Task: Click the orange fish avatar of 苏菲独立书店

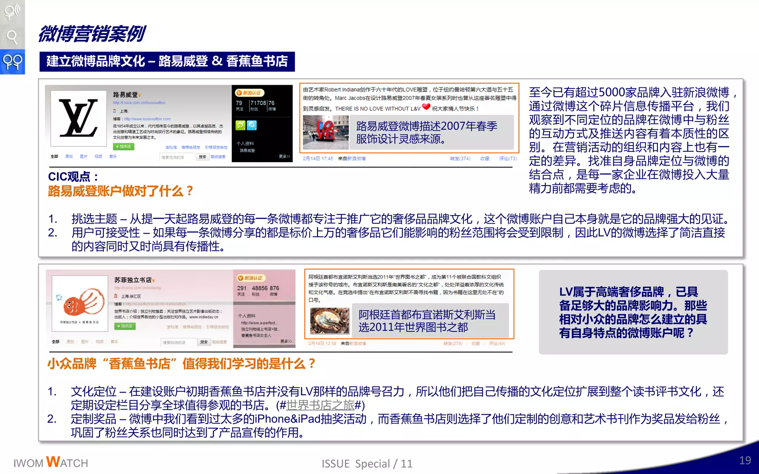Action: pyautogui.click(x=80, y=304)
